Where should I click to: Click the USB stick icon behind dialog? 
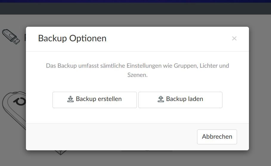11,37
